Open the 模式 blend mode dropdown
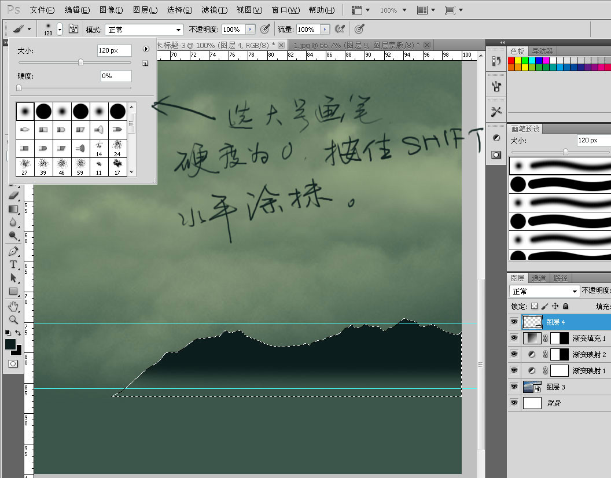 click(x=144, y=30)
